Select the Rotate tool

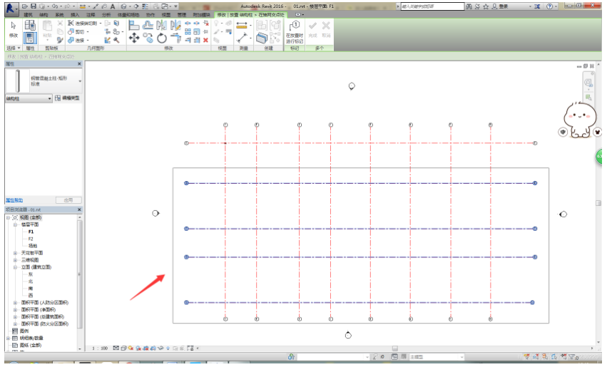click(x=162, y=38)
